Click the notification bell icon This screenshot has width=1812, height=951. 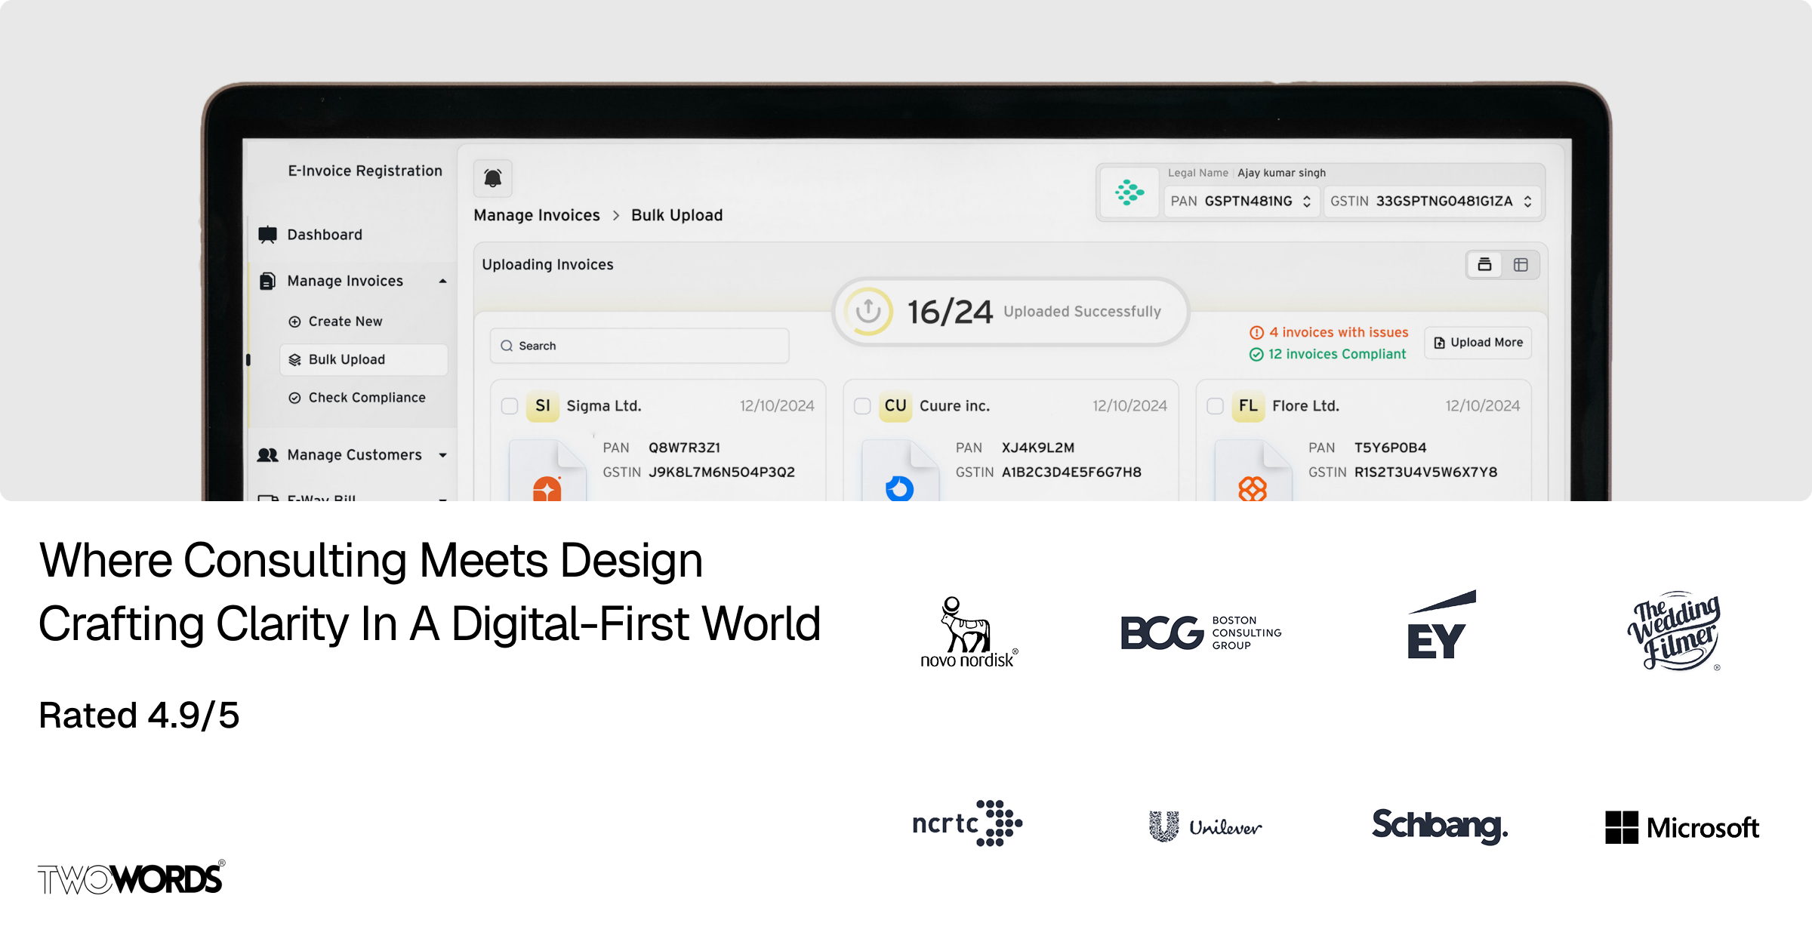pyautogui.click(x=494, y=179)
